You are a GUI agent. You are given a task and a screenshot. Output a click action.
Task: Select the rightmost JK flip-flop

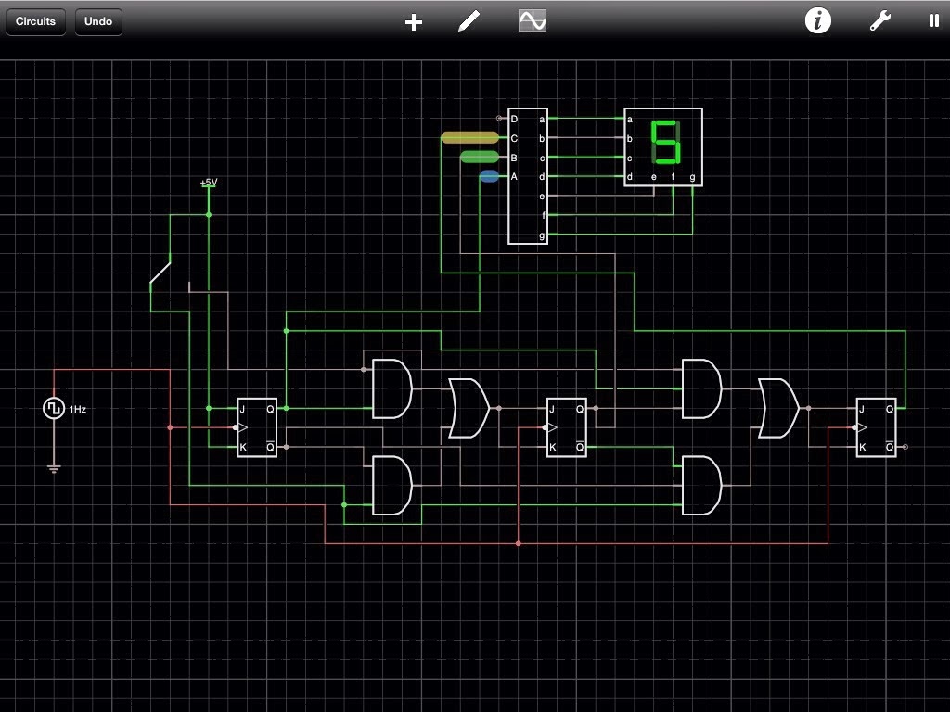point(875,426)
